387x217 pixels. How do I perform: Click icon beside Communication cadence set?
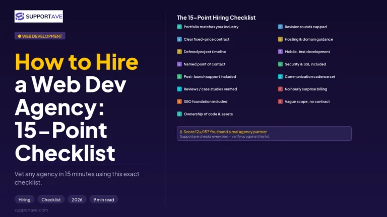tap(280, 76)
